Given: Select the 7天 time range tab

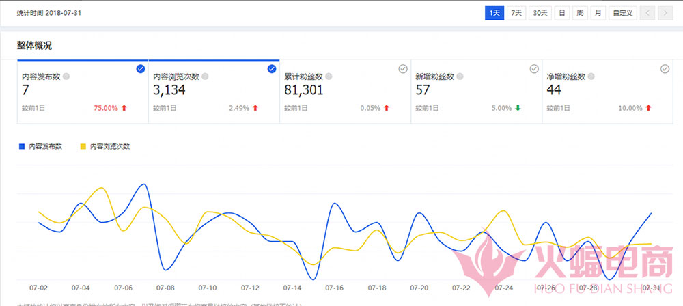Looking at the screenshot, I should coord(516,13).
